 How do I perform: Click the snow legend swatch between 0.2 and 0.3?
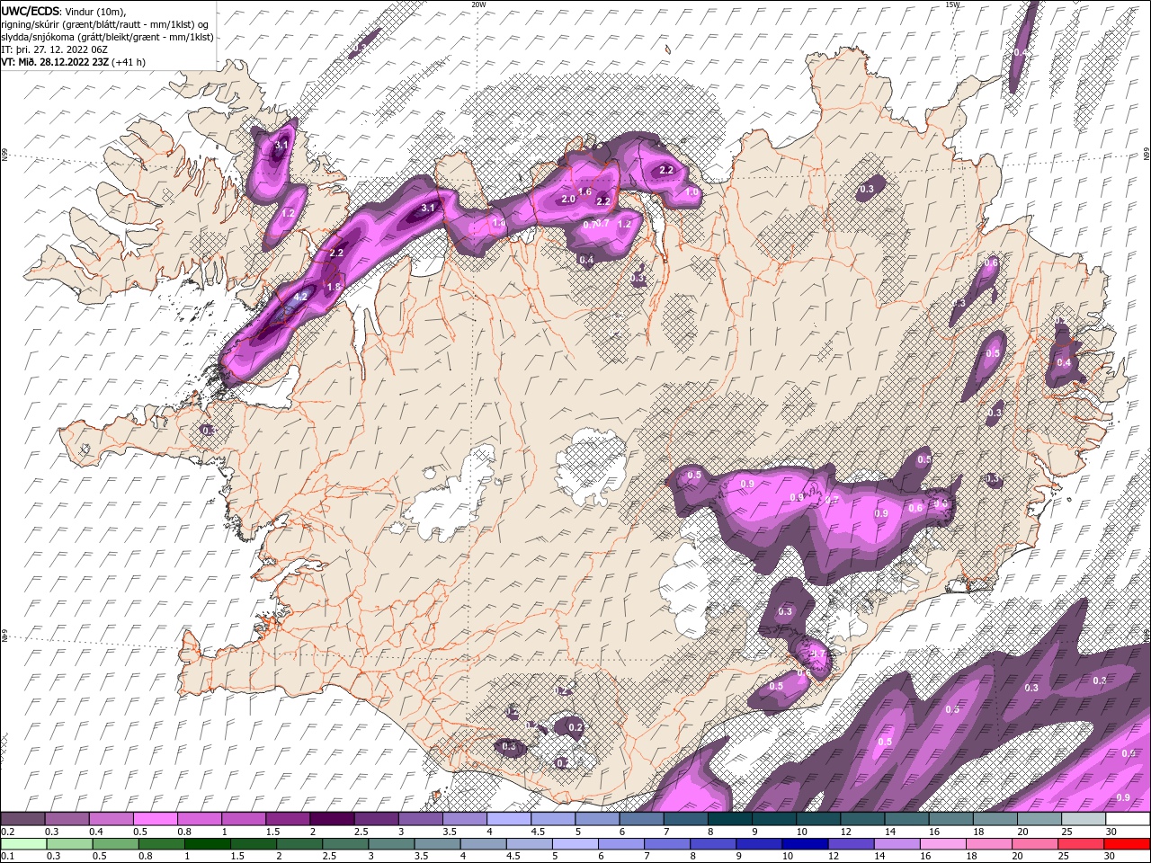pos(22,819)
